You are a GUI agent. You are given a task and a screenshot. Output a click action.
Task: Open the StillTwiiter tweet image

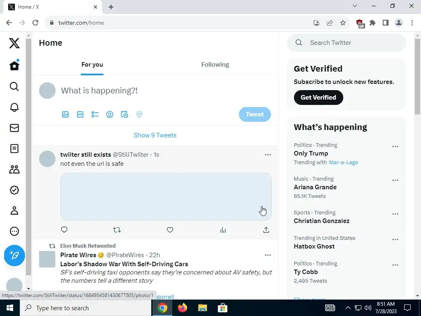[x=166, y=197]
